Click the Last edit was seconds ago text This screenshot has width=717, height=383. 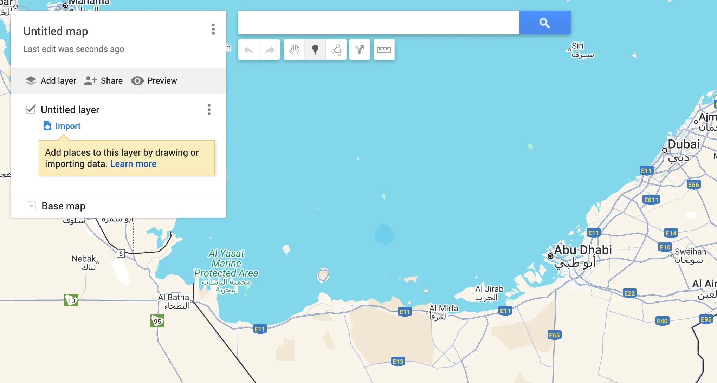point(73,49)
